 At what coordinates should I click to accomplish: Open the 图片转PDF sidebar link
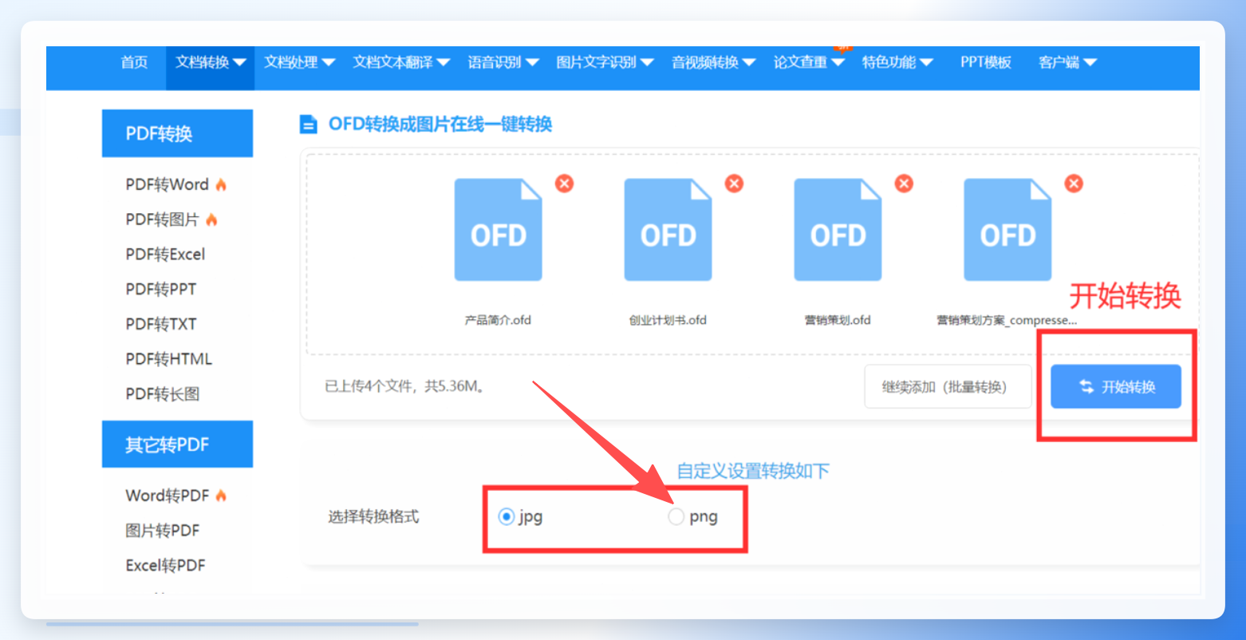(162, 531)
